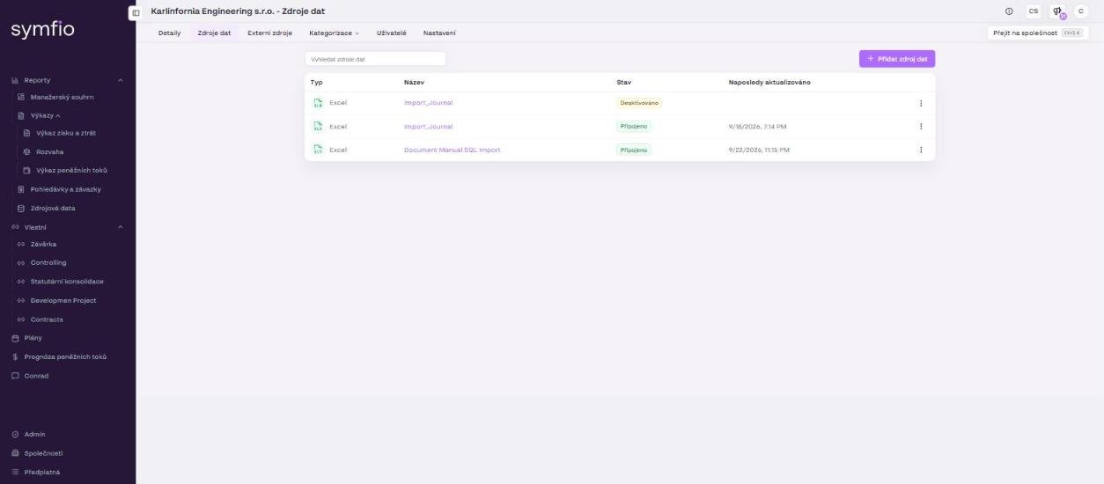The height and width of the screenshot is (484, 1104).
Task: Open Předplatná in the sidebar
Action: (x=42, y=472)
